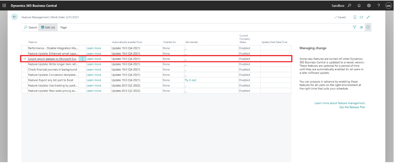Open the notifications bell
Screen dimensions: 394x163
pos(359,5)
